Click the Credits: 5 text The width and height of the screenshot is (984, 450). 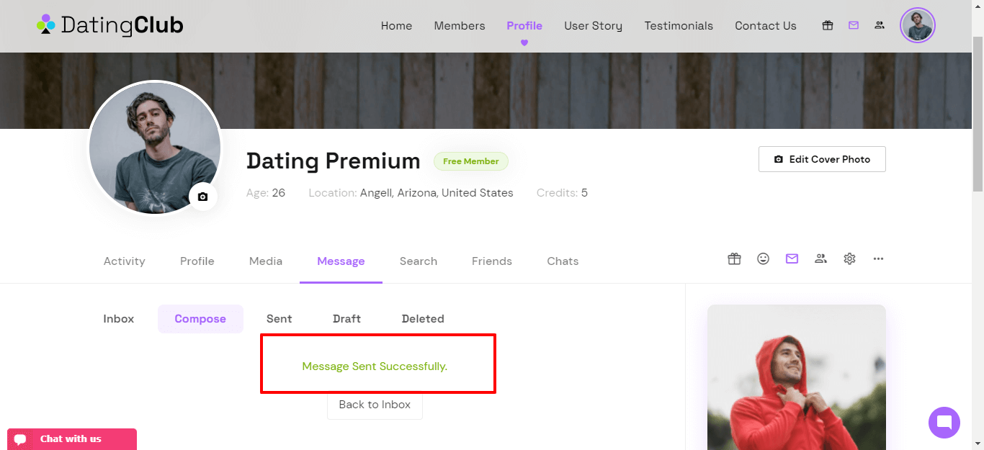pyautogui.click(x=562, y=193)
